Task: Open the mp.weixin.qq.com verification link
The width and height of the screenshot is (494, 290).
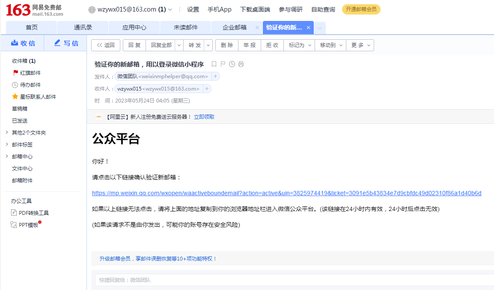Action: (x=287, y=193)
